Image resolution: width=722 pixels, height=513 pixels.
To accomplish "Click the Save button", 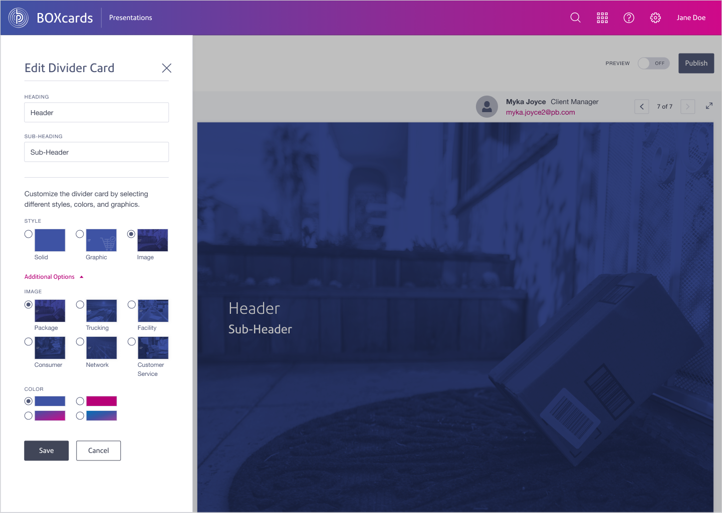I will pyautogui.click(x=47, y=450).
